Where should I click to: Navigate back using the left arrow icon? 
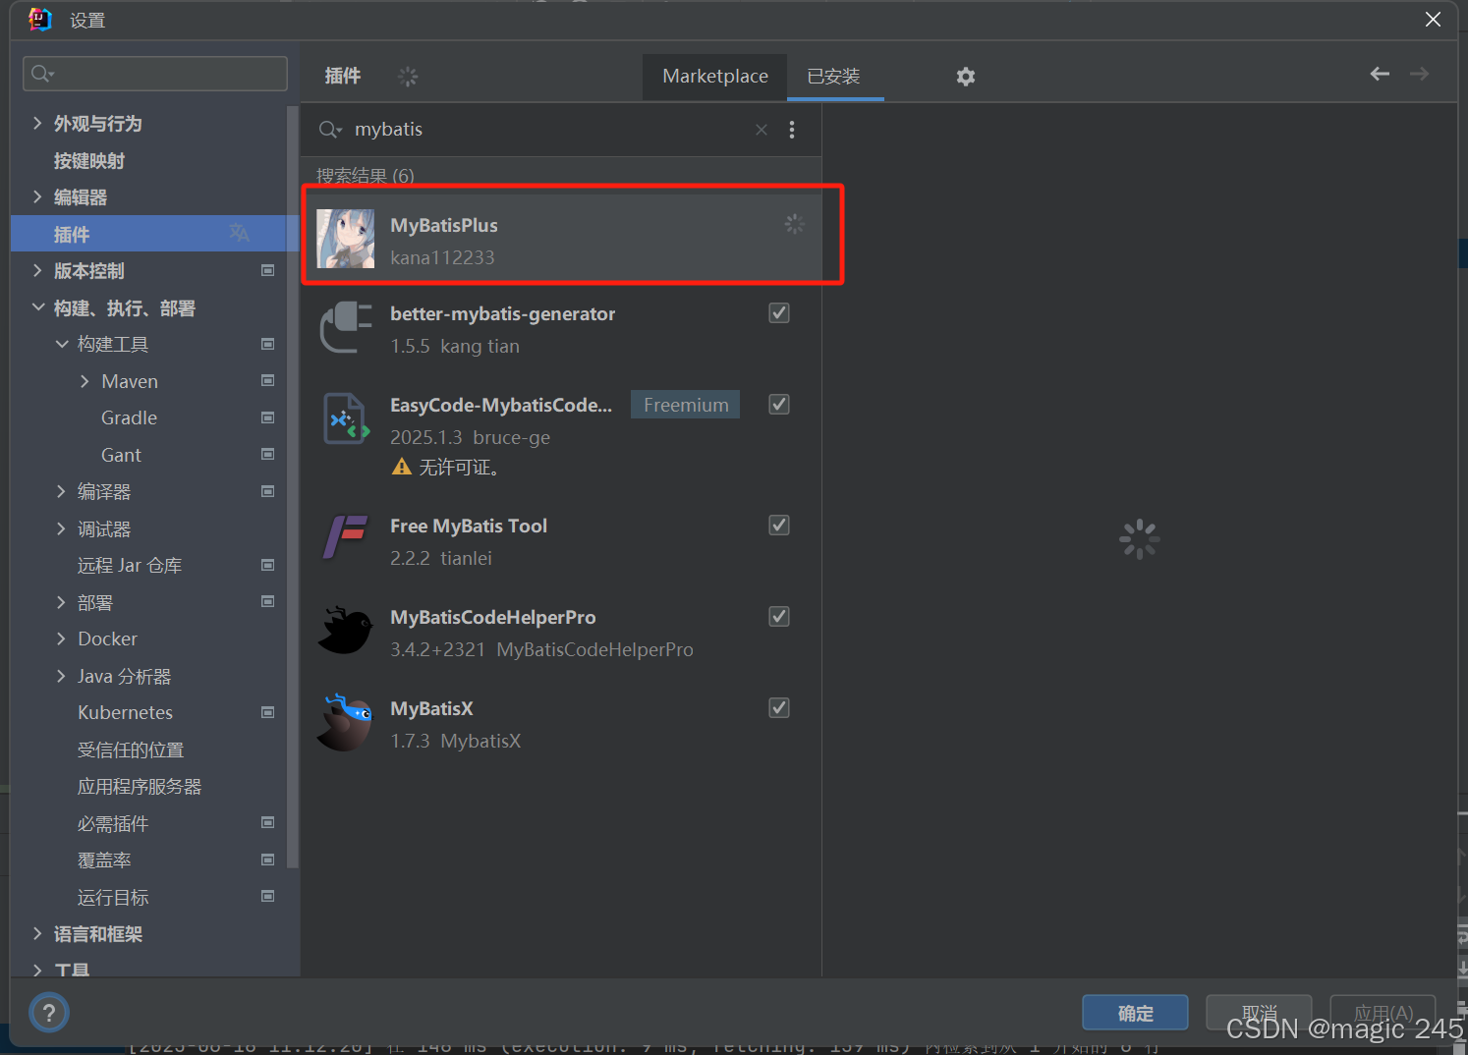[x=1380, y=74]
